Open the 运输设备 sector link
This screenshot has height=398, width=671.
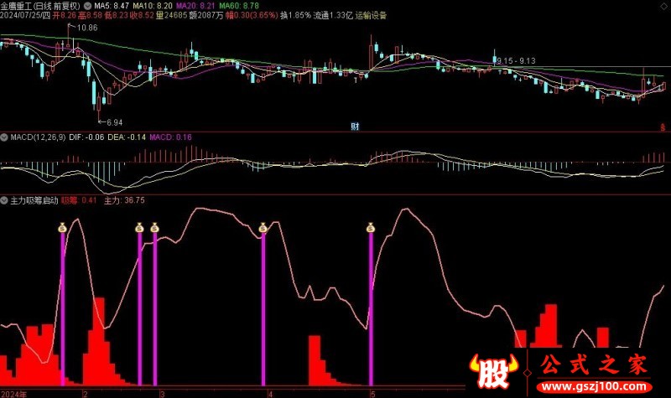click(371, 16)
